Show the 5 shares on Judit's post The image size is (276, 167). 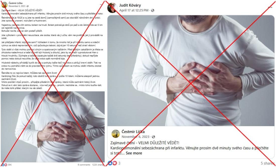(267, 163)
